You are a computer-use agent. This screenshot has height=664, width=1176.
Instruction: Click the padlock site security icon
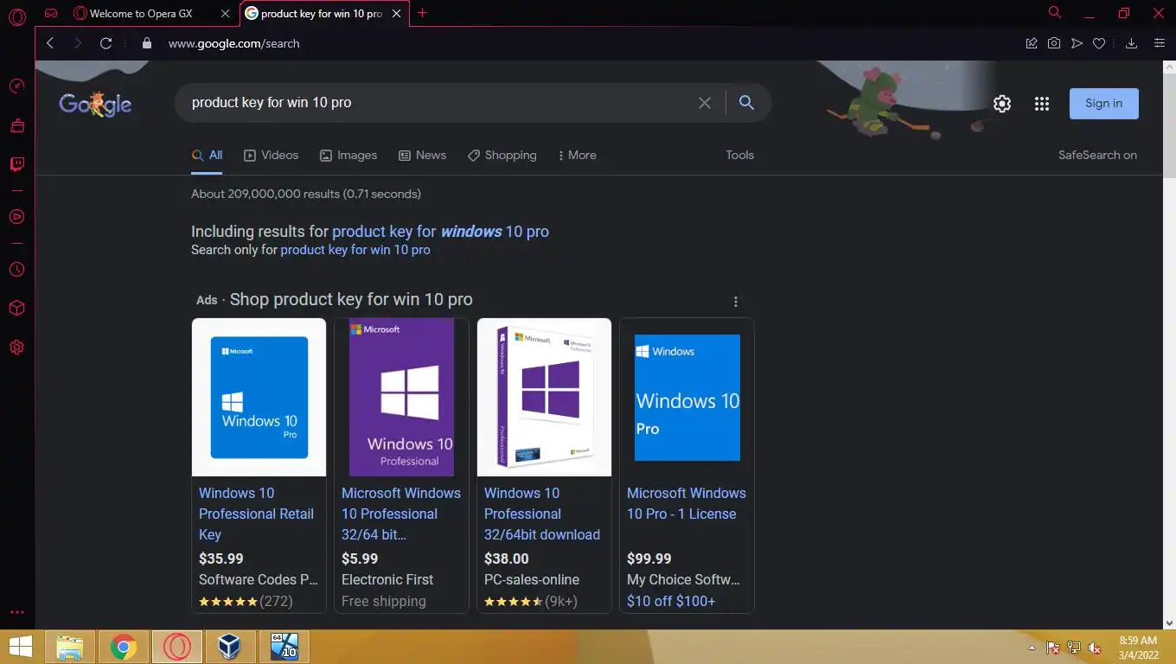pos(146,43)
